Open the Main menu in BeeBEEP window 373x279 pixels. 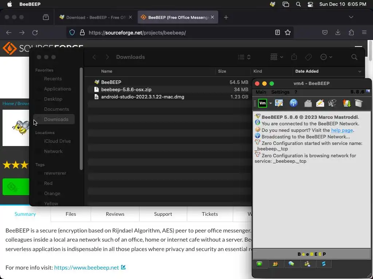(261, 92)
